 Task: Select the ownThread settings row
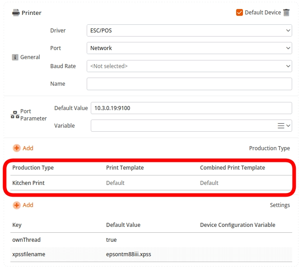tap(26, 240)
